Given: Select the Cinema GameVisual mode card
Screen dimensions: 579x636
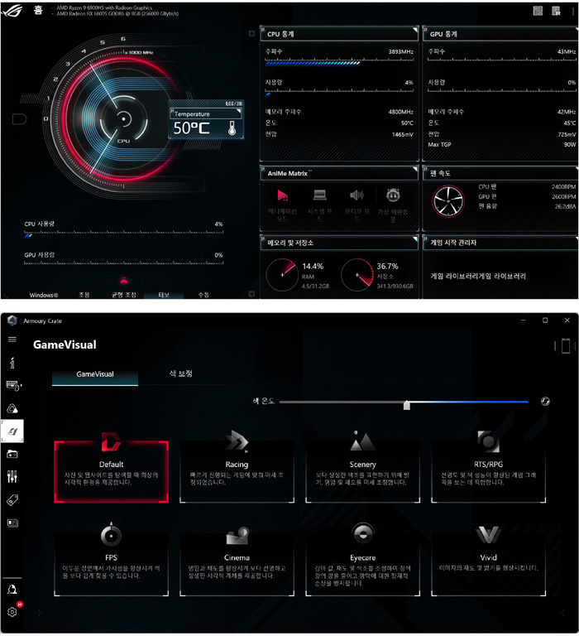Looking at the screenshot, I should [237, 565].
